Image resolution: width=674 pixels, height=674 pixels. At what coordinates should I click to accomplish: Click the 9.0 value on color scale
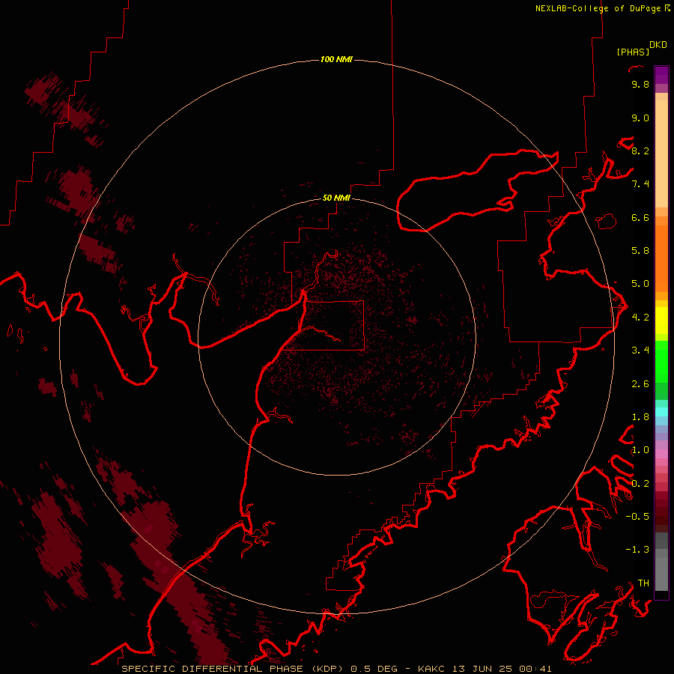tap(640, 118)
